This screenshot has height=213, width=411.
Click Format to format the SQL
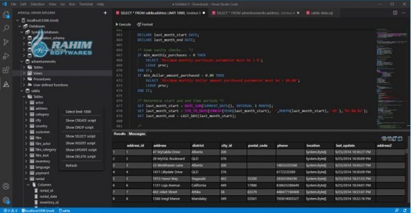tap(147, 24)
